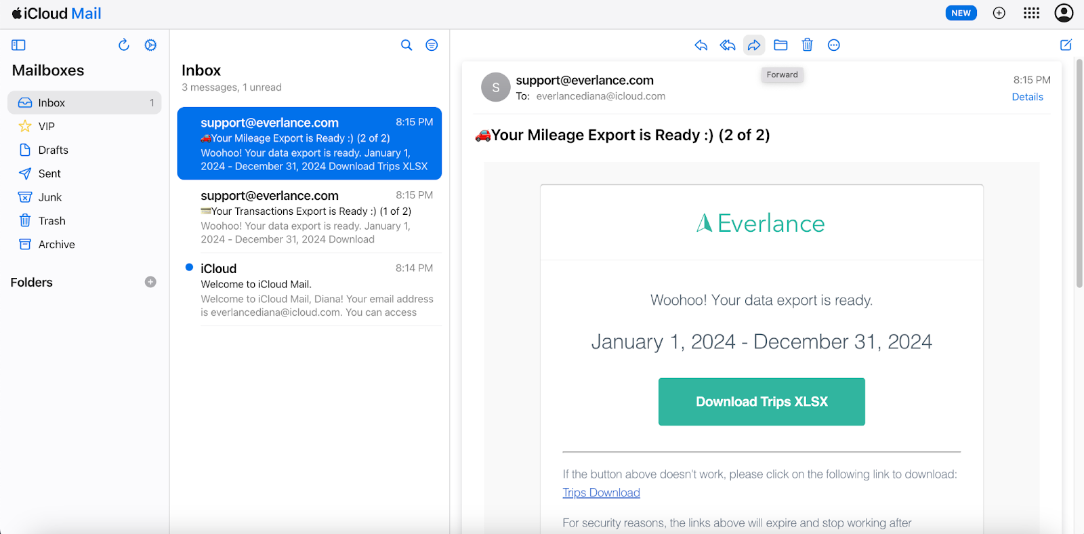Open the Archive mailbox

coord(85,245)
